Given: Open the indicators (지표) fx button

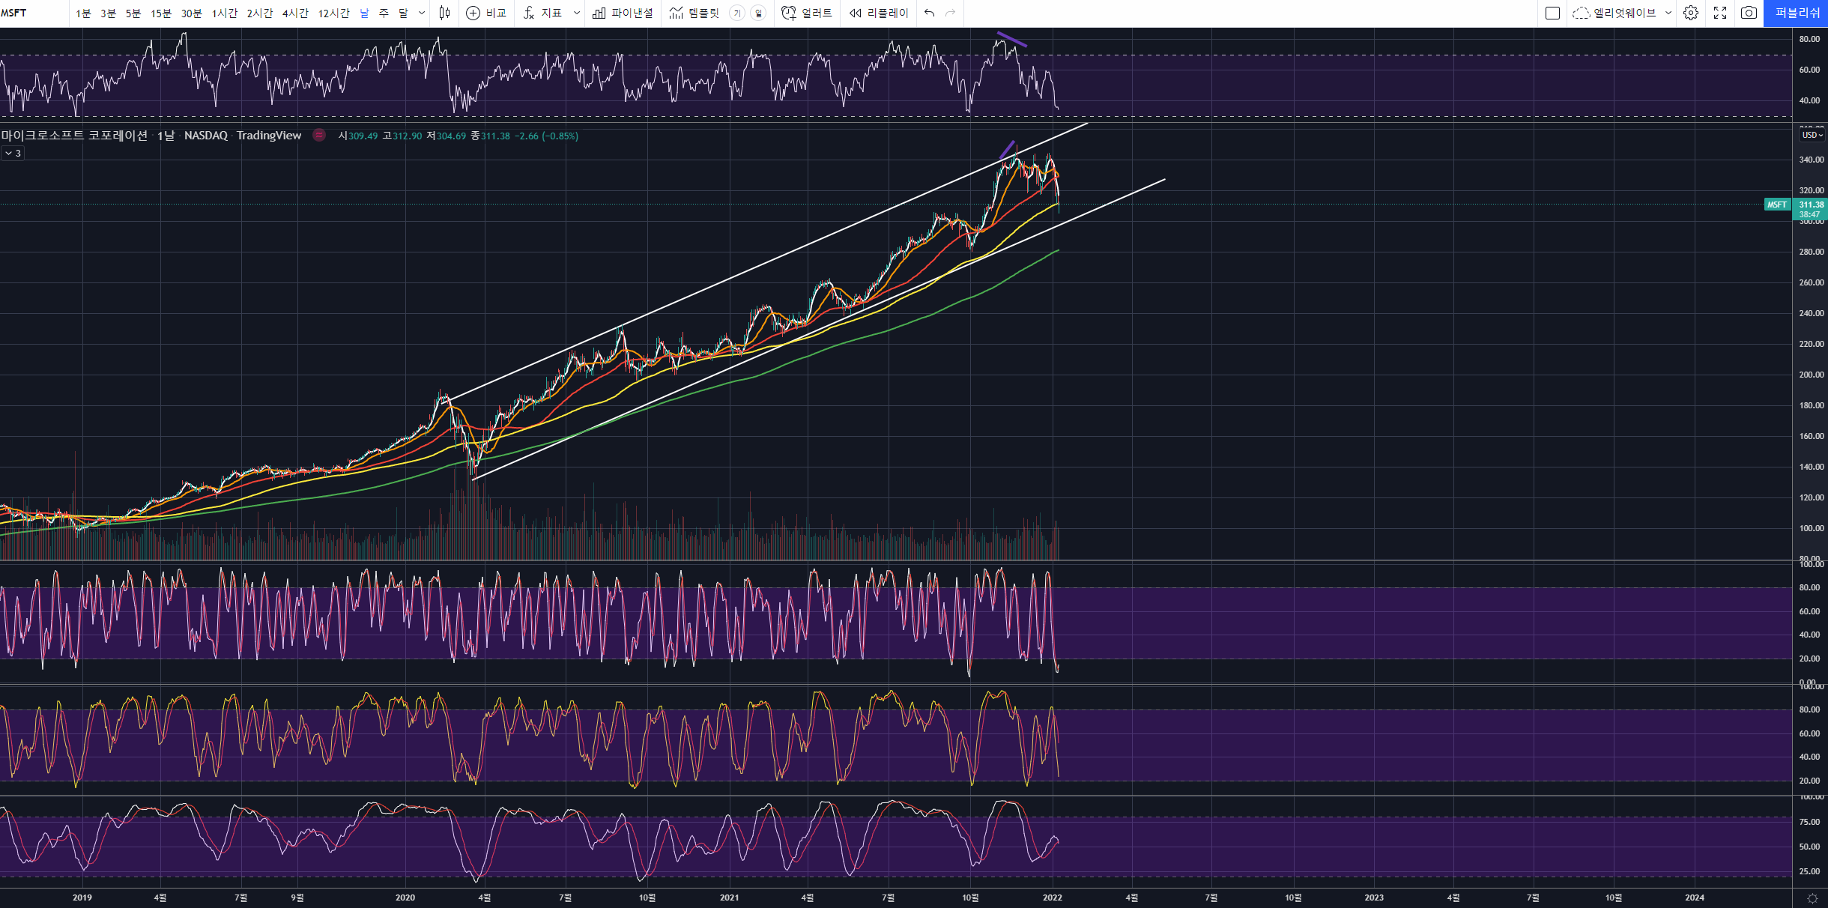Looking at the screenshot, I should pyautogui.click(x=529, y=13).
